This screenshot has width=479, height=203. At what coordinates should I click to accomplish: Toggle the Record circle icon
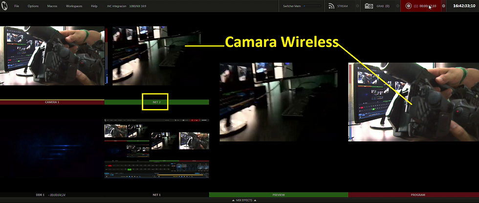point(409,6)
